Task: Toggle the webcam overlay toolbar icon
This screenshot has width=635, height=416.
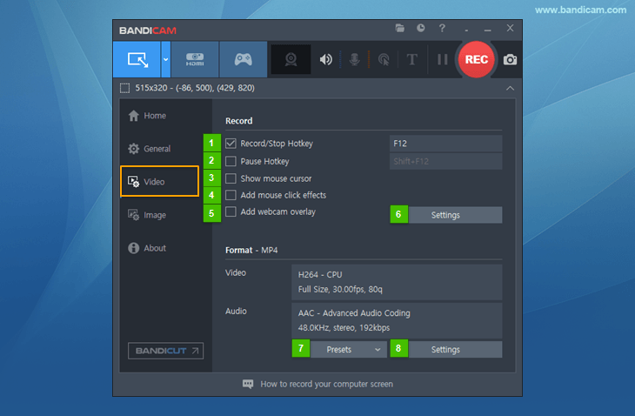Action: click(x=291, y=59)
